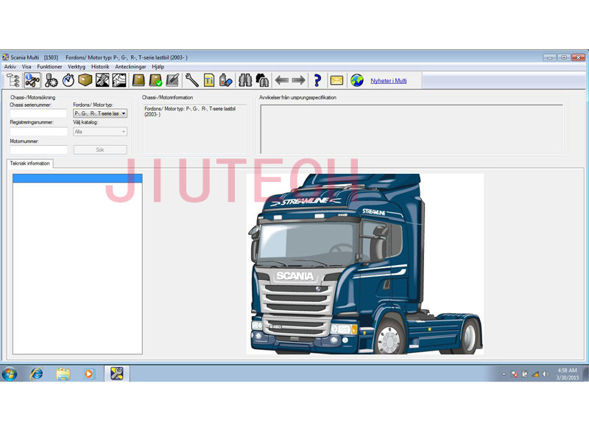589x442 pixels.
Task: Open the cardboard box parts icon
Action: (85, 80)
